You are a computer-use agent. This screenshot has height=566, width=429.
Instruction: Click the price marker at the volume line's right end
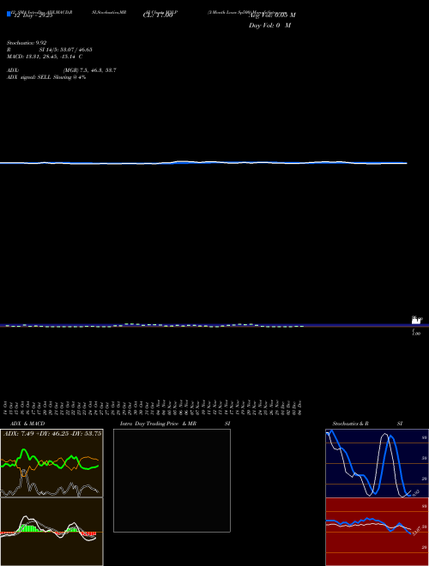coord(416,320)
